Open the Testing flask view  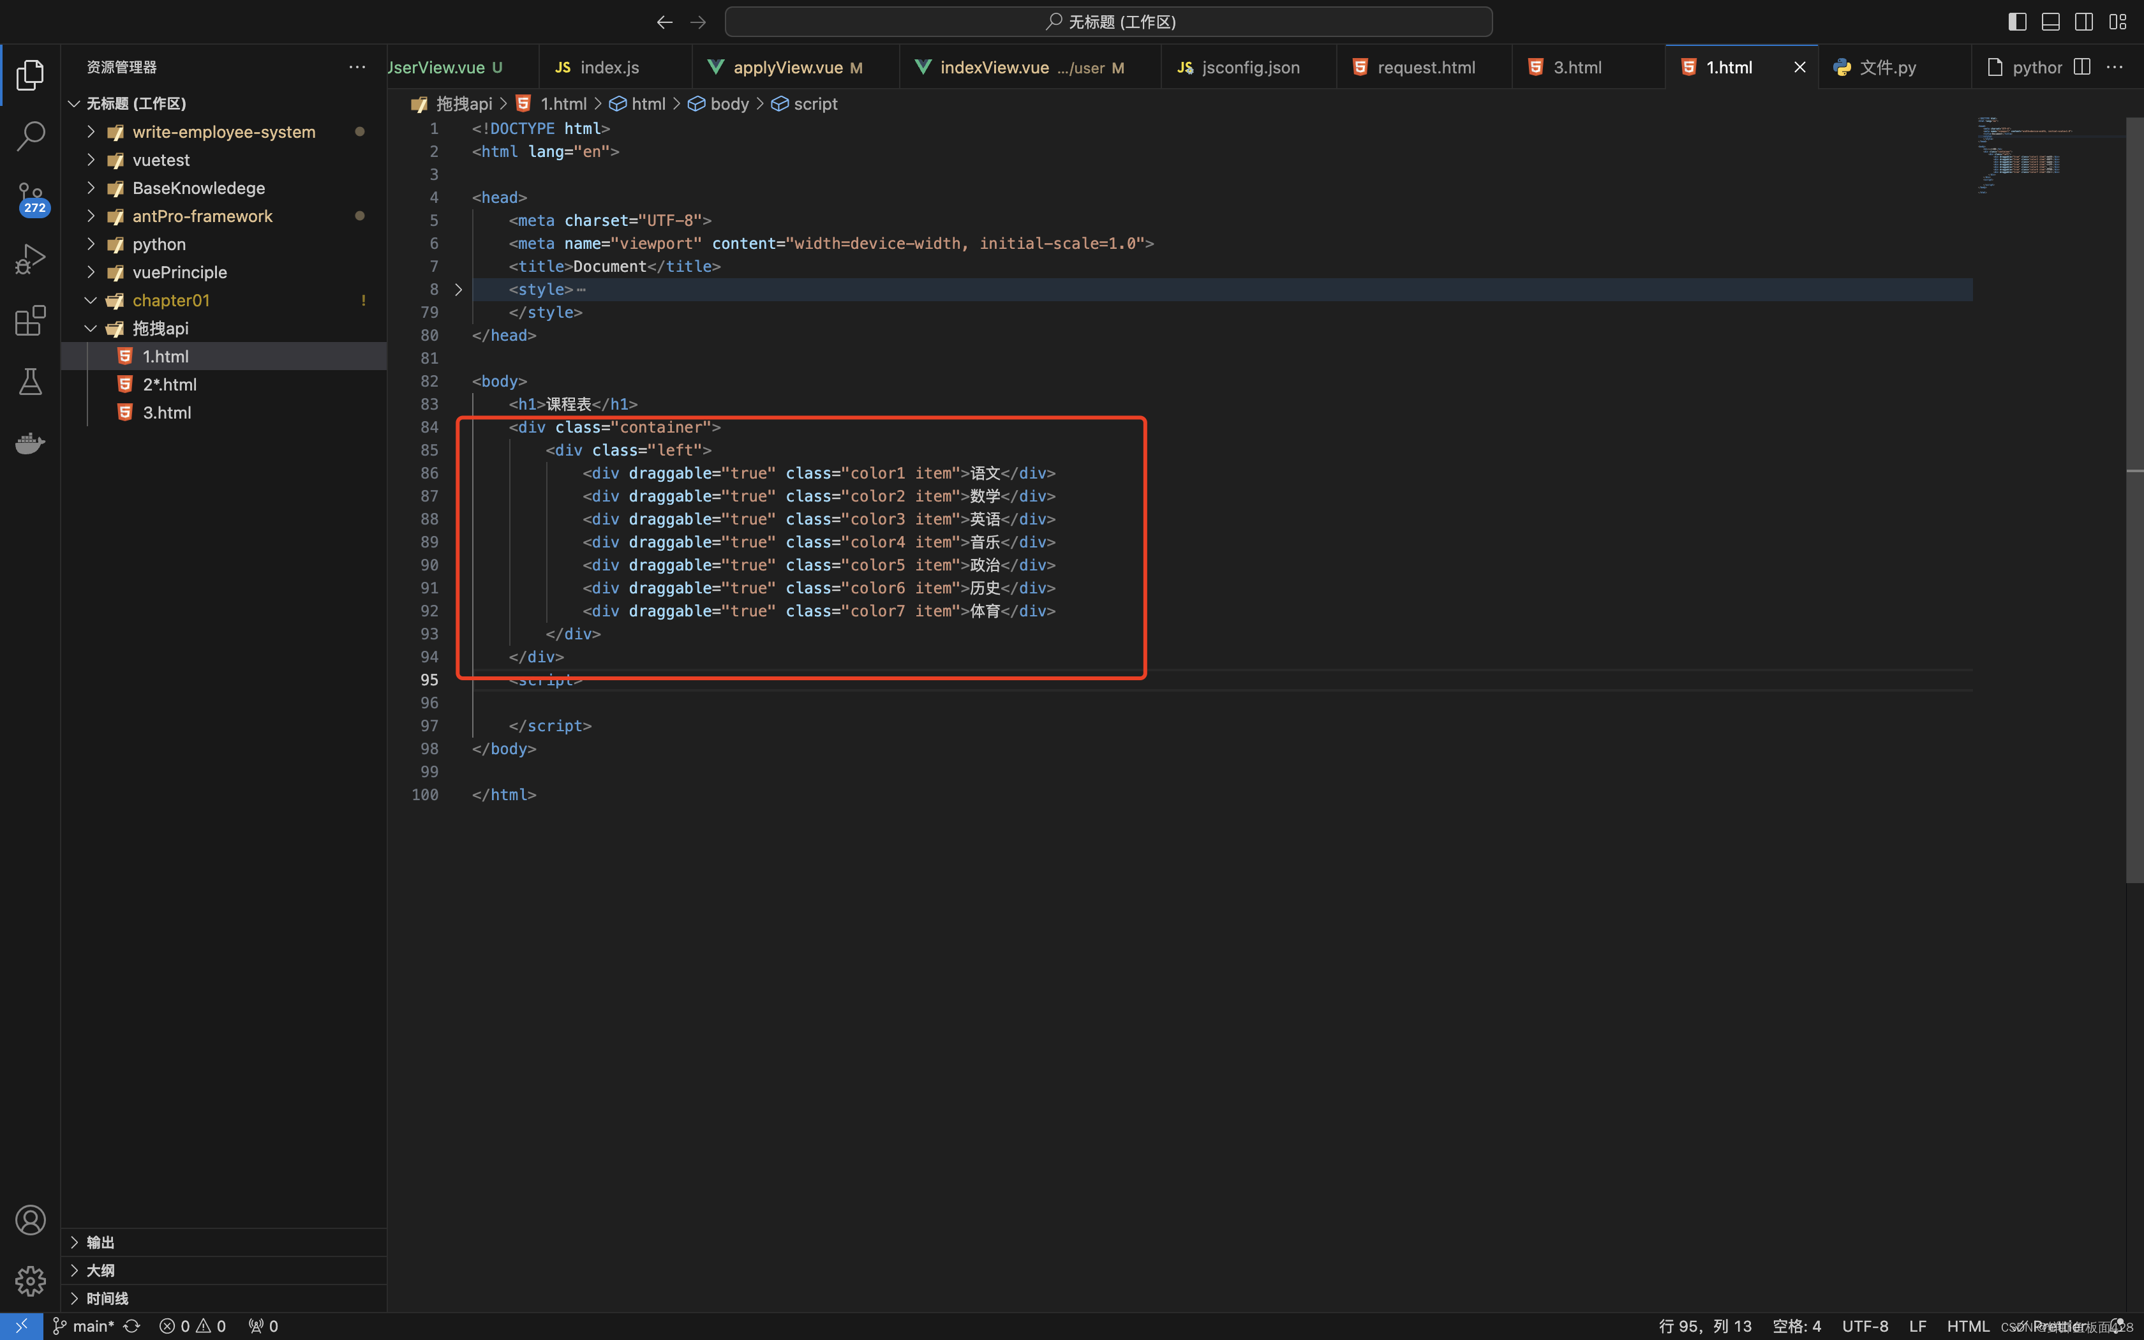coord(30,382)
